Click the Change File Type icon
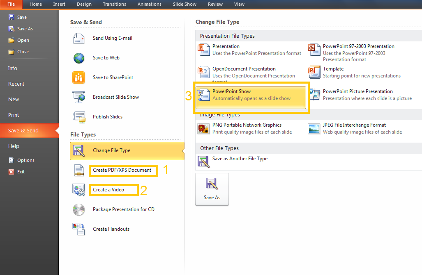 (78, 151)
